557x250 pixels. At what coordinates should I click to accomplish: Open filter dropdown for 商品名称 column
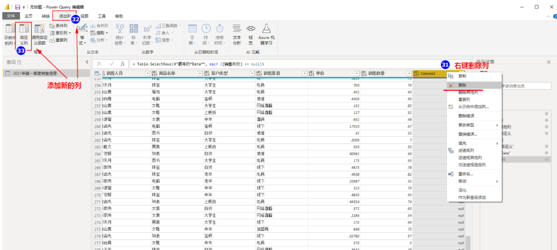(x=200, y=73)
